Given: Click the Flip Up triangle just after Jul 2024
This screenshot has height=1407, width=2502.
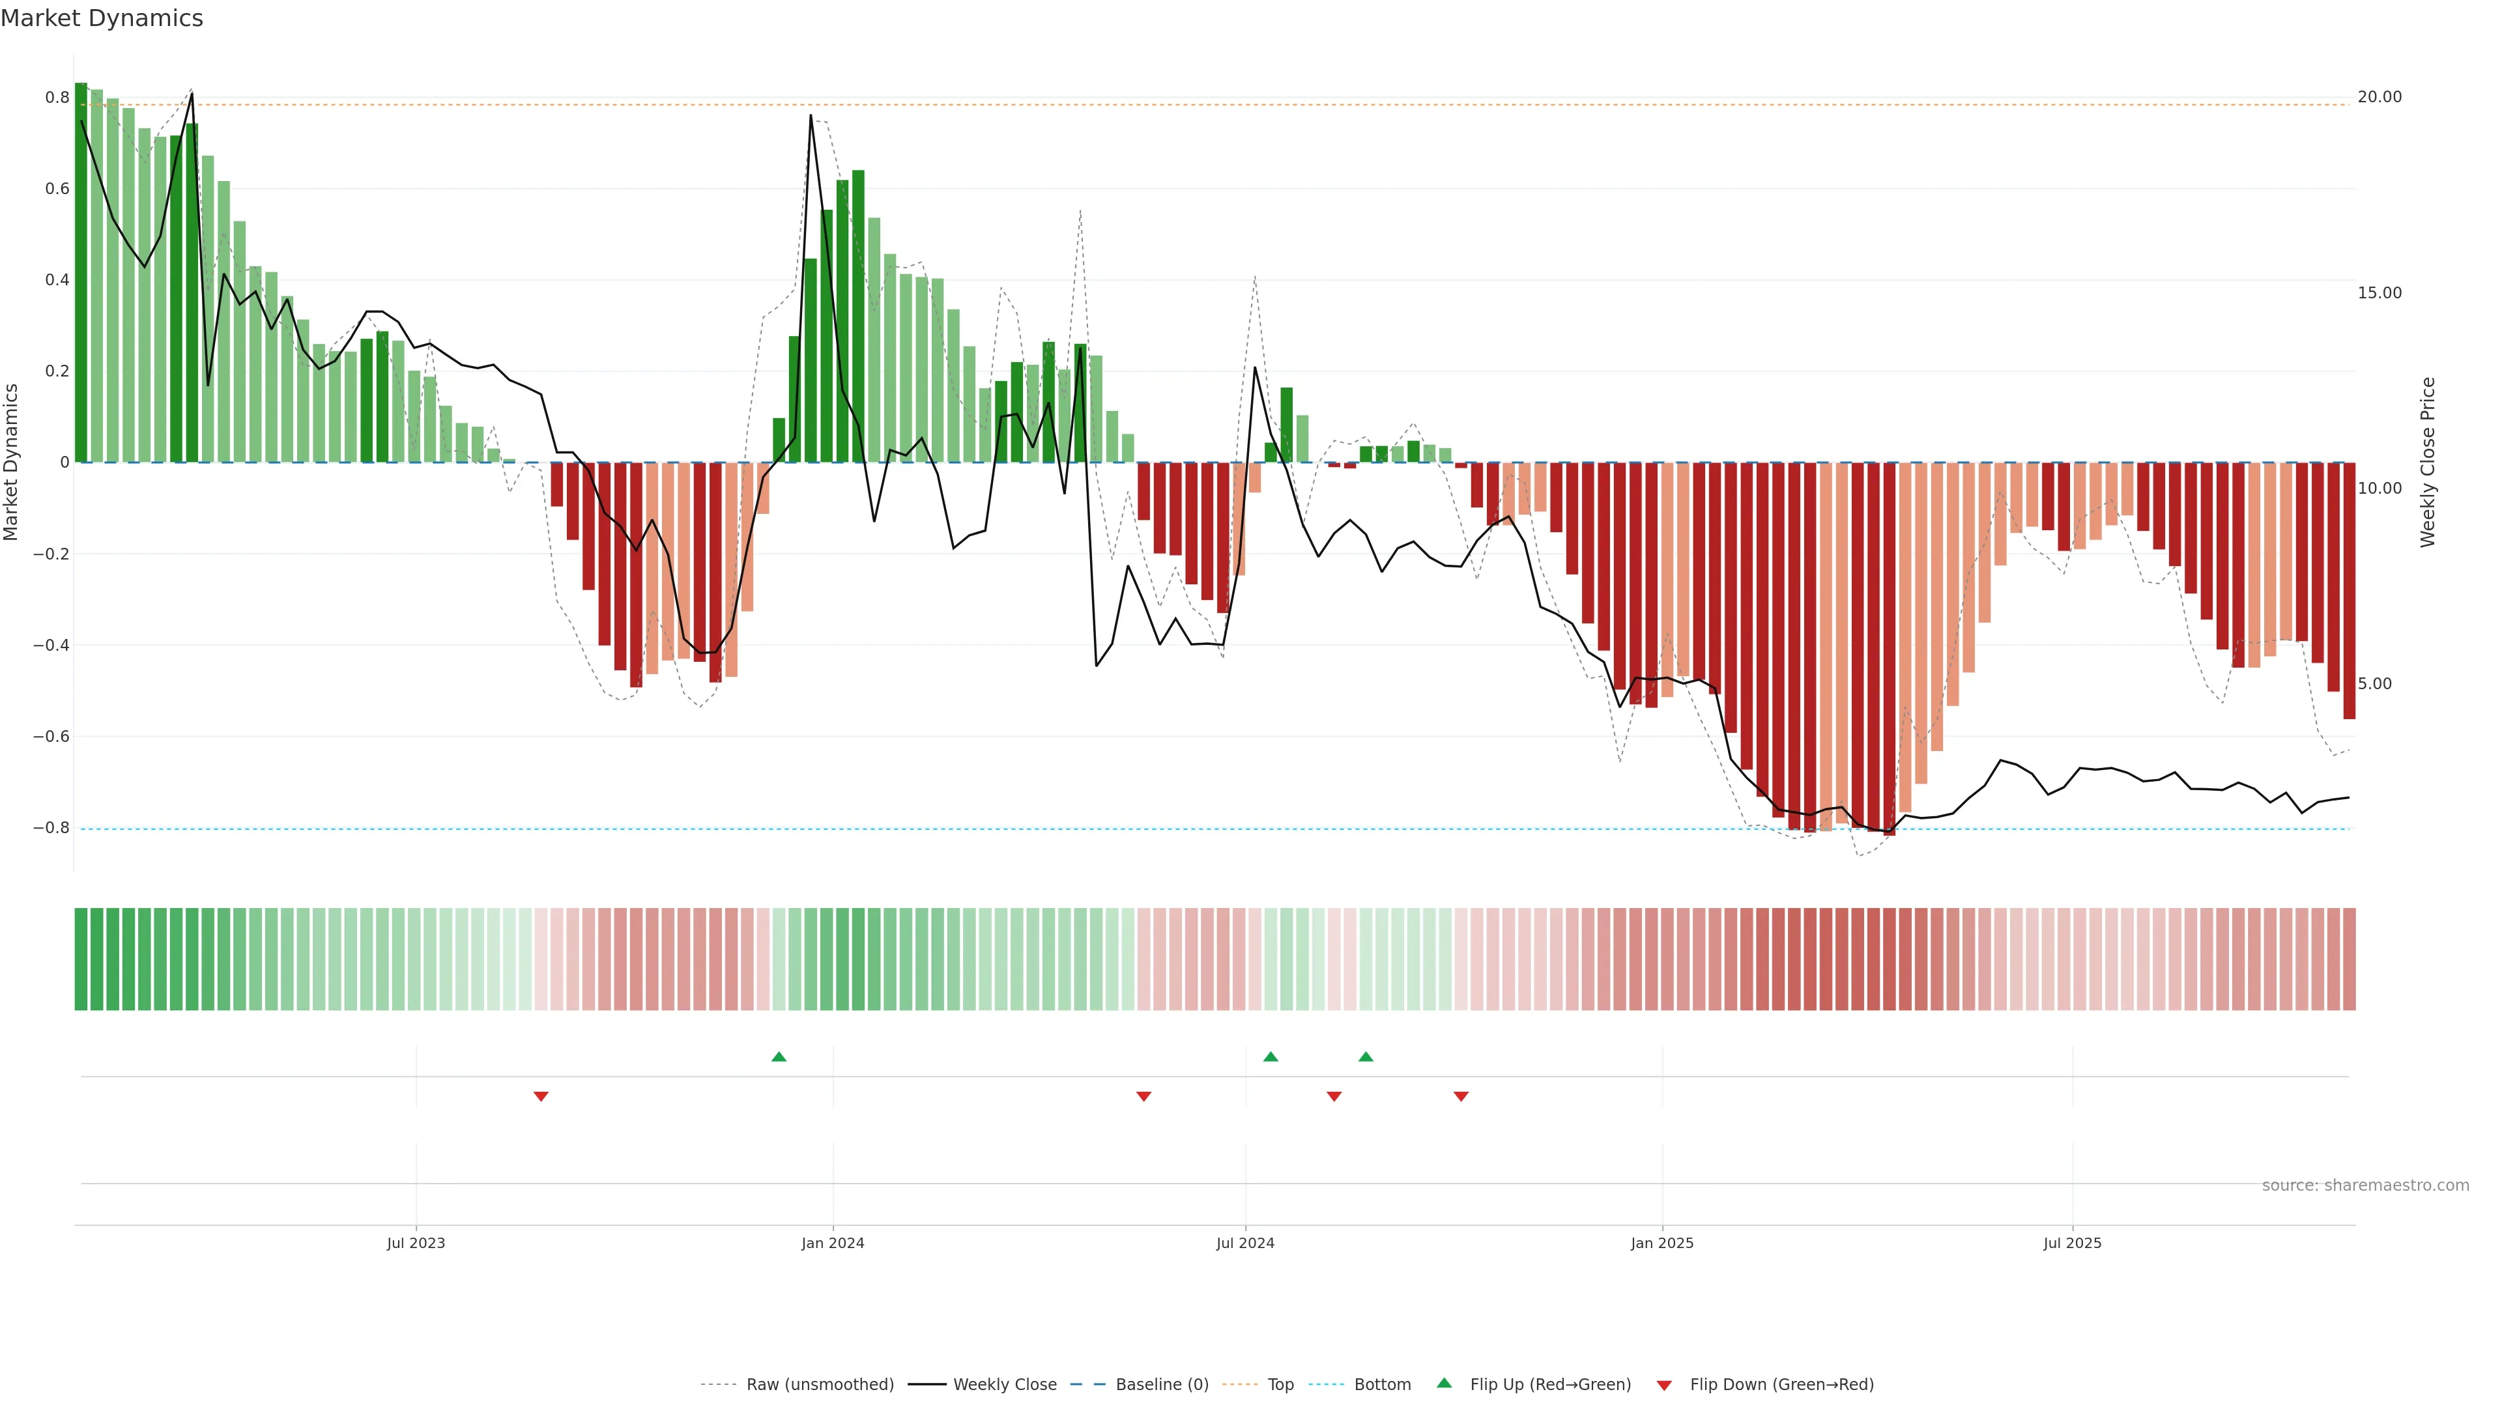Looking at the screenshot, I should pyautogui.click(x=1269, y=1057).
